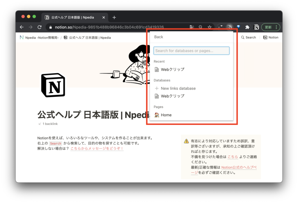
Task: Click the warning triangle icon in callout
Action: pos(186,141)
